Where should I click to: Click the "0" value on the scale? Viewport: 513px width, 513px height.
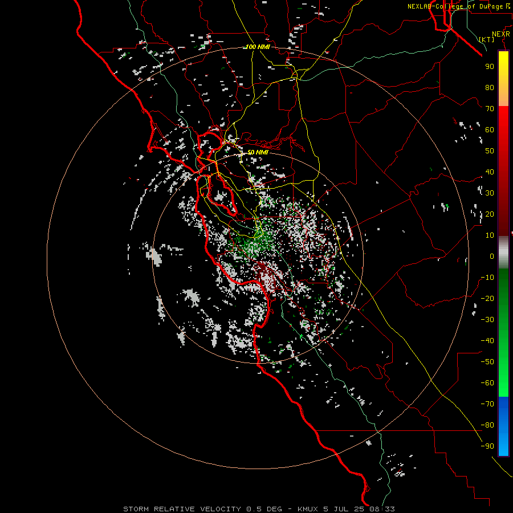492,256
